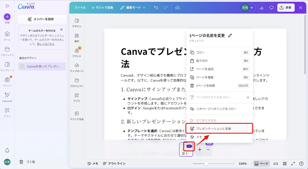Open the ファイル menu
The height and width of the screenshot is (169, 308).
pos(80,8)
